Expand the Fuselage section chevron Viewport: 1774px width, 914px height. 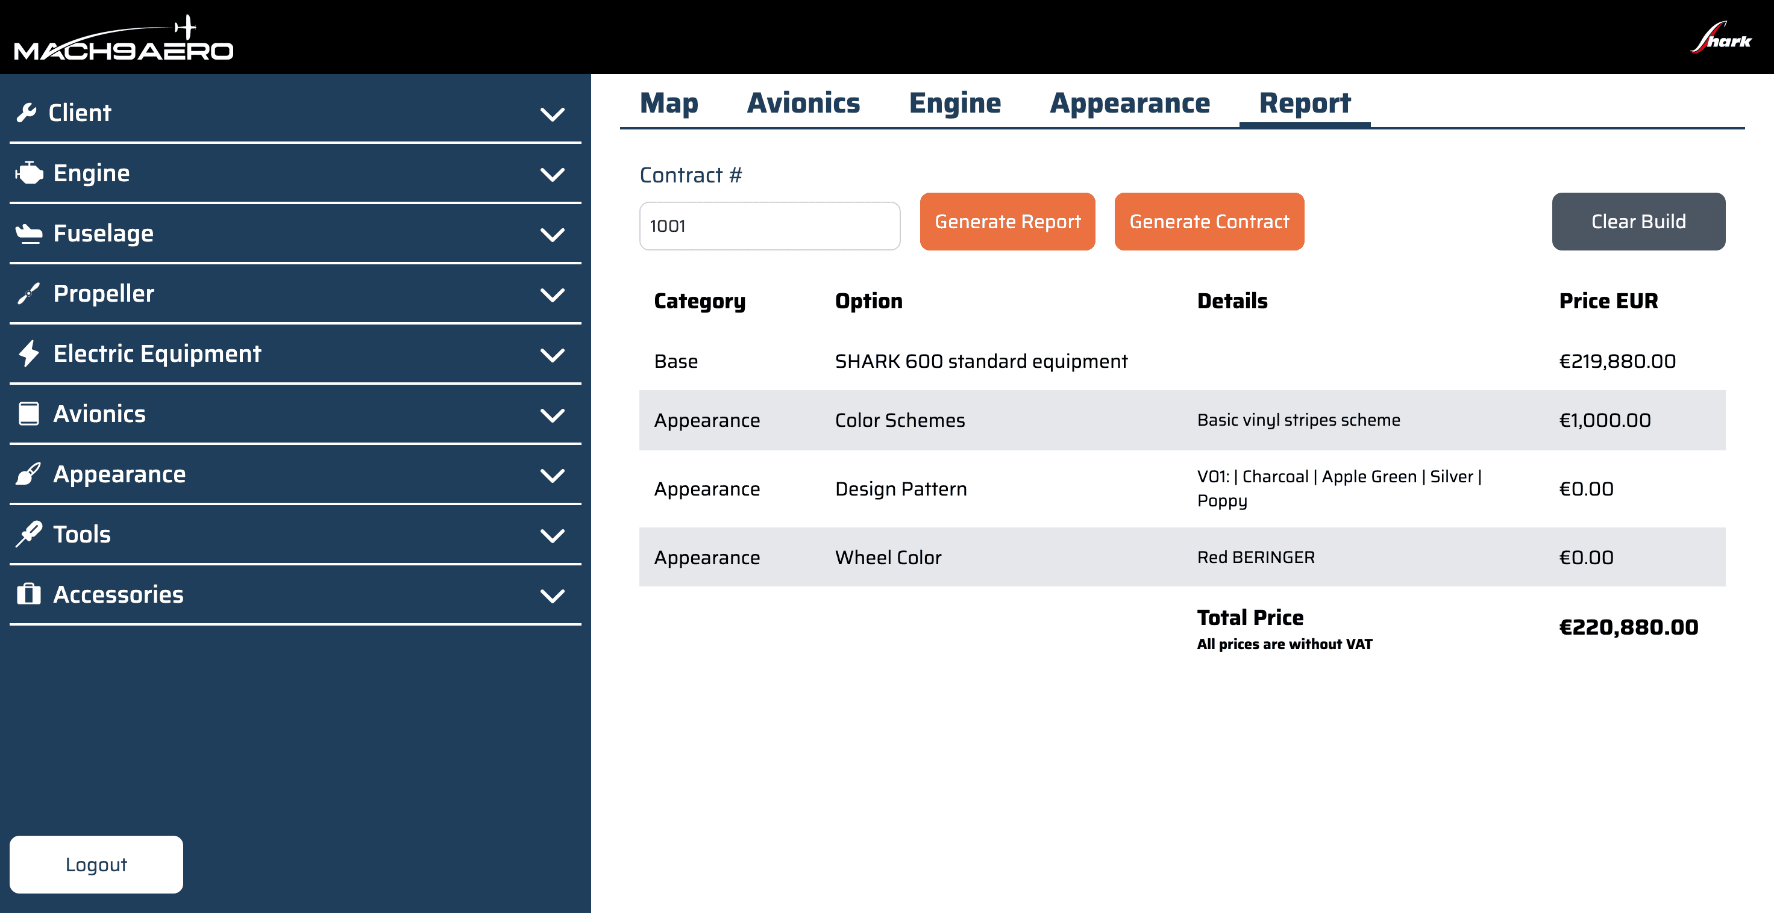tap(551, 234)
